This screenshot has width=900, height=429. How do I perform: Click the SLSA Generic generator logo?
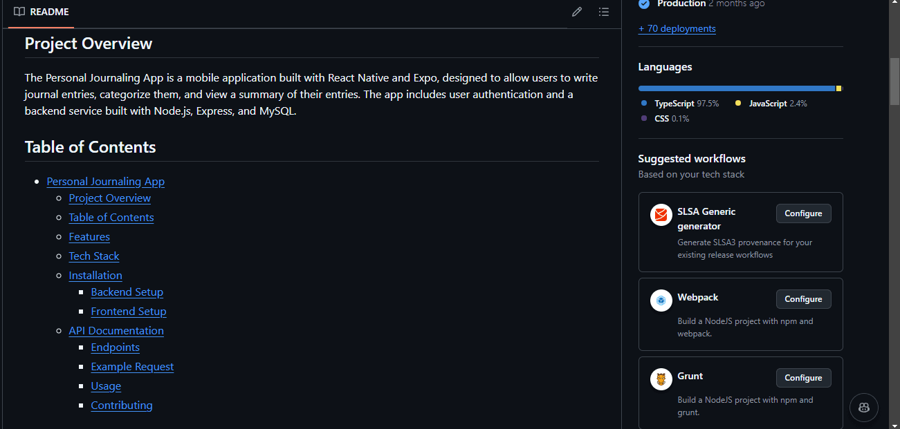pos(661,215)
